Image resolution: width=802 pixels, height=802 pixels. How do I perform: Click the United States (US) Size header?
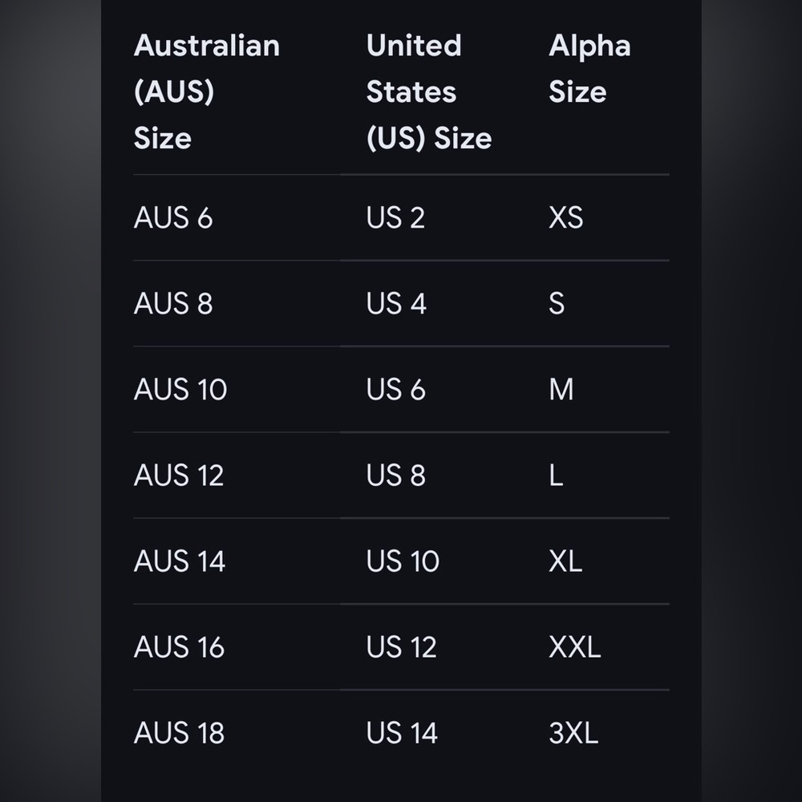point(429,91)
